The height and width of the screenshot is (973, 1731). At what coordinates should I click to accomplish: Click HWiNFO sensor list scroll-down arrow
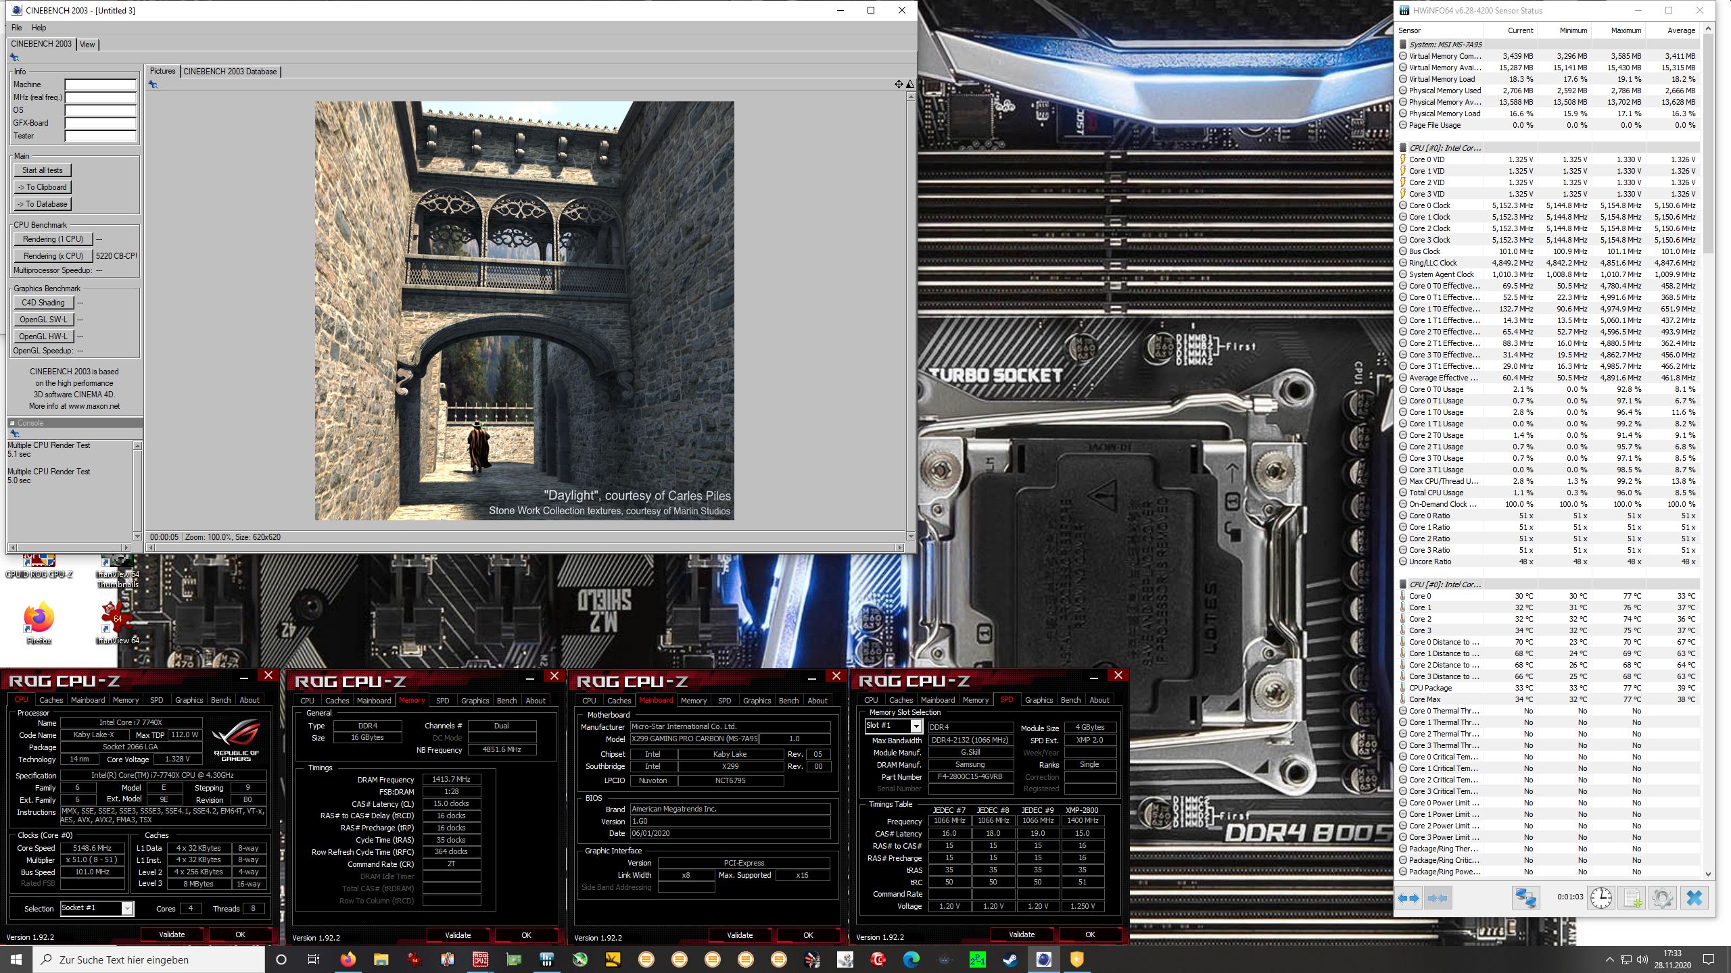(1708, 874)
